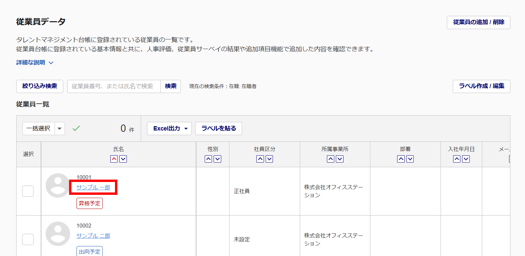Open the 一括選択 dropdown arrow
The image size is (525, 256).
[x=60, y=128]
